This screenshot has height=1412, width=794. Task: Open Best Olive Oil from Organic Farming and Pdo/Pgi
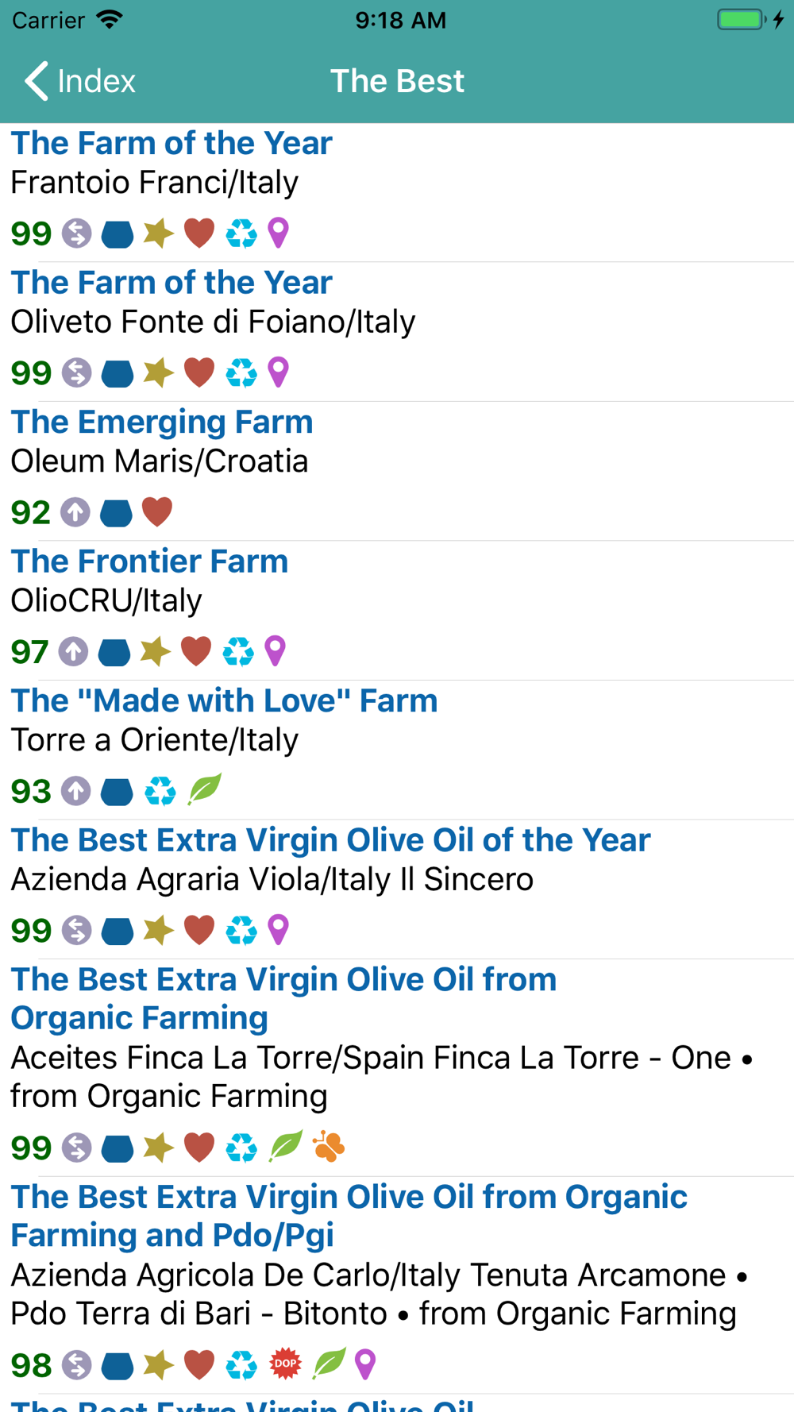[349, 1216]
